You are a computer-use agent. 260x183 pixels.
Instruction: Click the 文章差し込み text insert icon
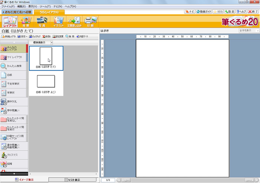(x=74, y=22)
